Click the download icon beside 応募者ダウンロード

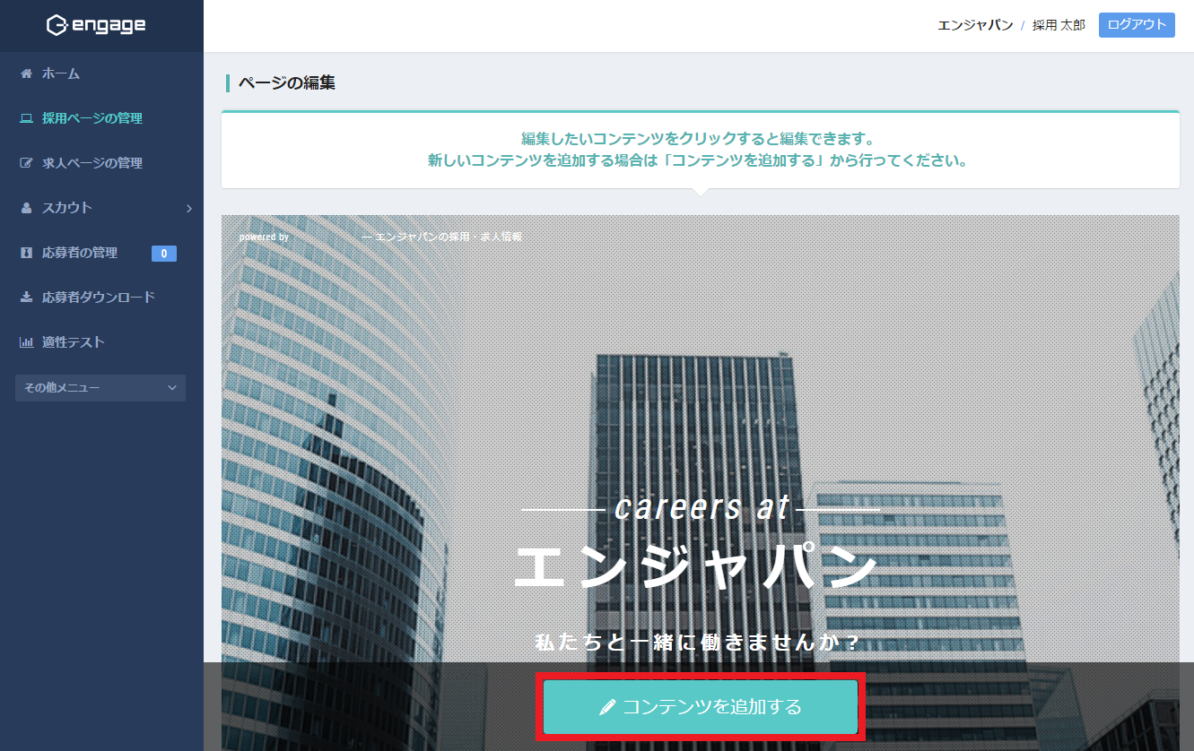click(x=26, y=298)
